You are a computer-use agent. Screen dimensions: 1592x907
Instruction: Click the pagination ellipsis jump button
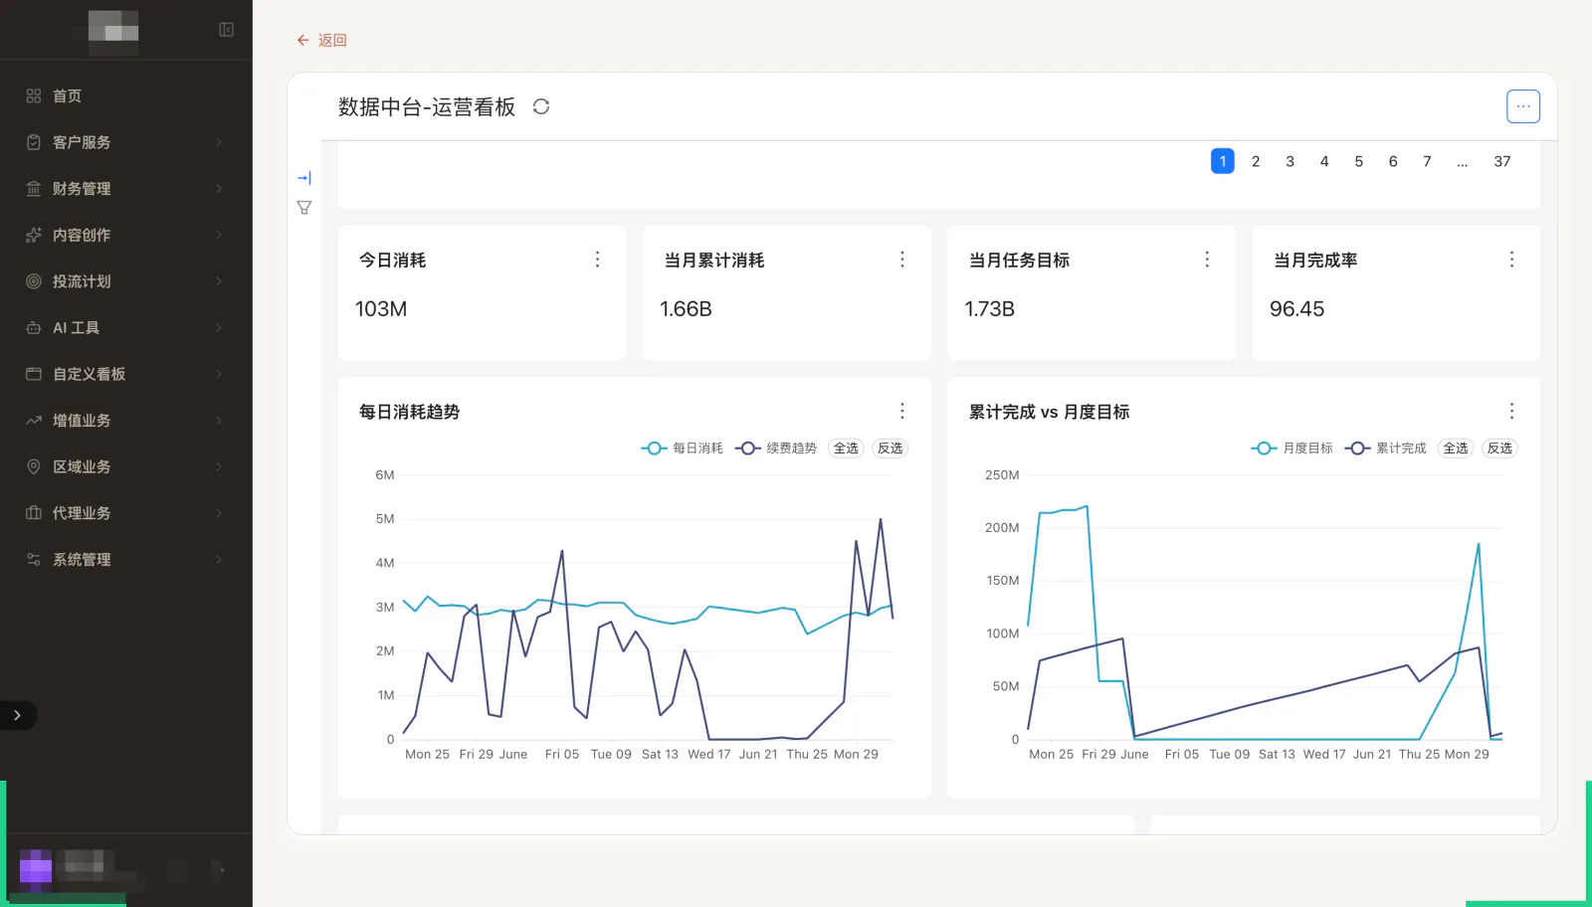coord(1462,161)
